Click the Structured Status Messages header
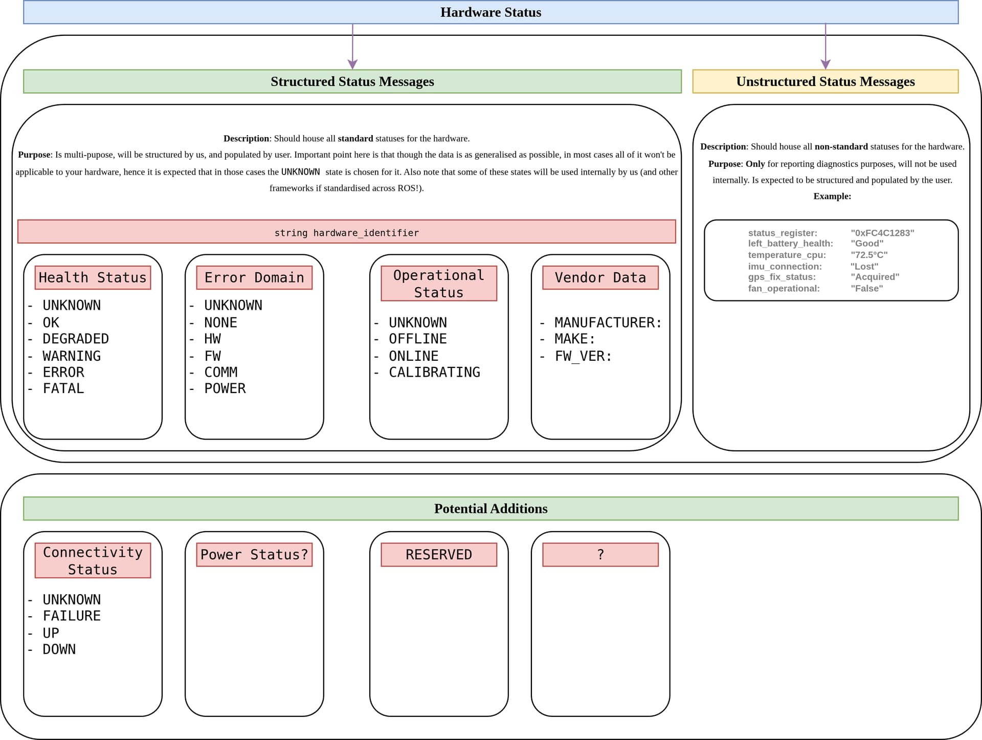 coord(352,81)
